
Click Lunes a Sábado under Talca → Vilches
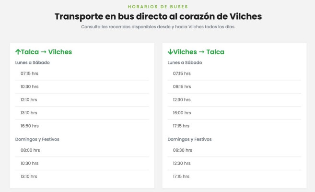(32, 62)
